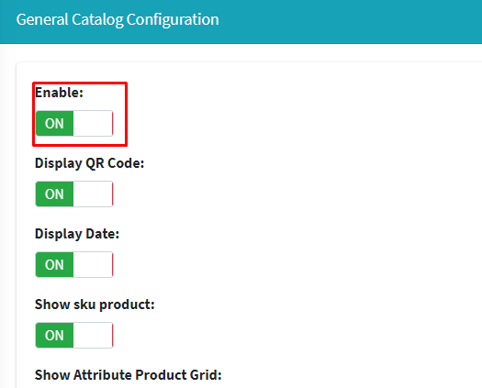The height and width of the screenshot is (388, 482).
Task: Click white handle of Display QR Code switch
Action: point(93,194)
